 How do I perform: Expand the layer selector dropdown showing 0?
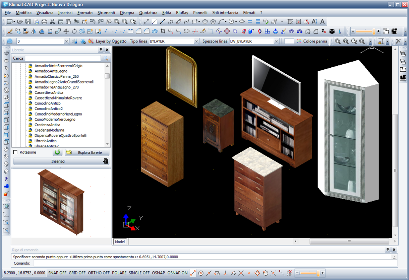(66, 41)
